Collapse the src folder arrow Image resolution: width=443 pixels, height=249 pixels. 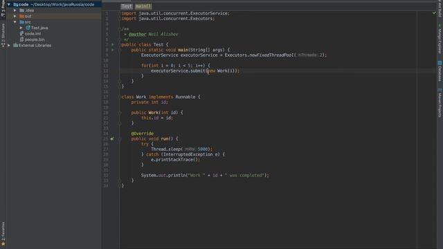click(x=15, y=22)
